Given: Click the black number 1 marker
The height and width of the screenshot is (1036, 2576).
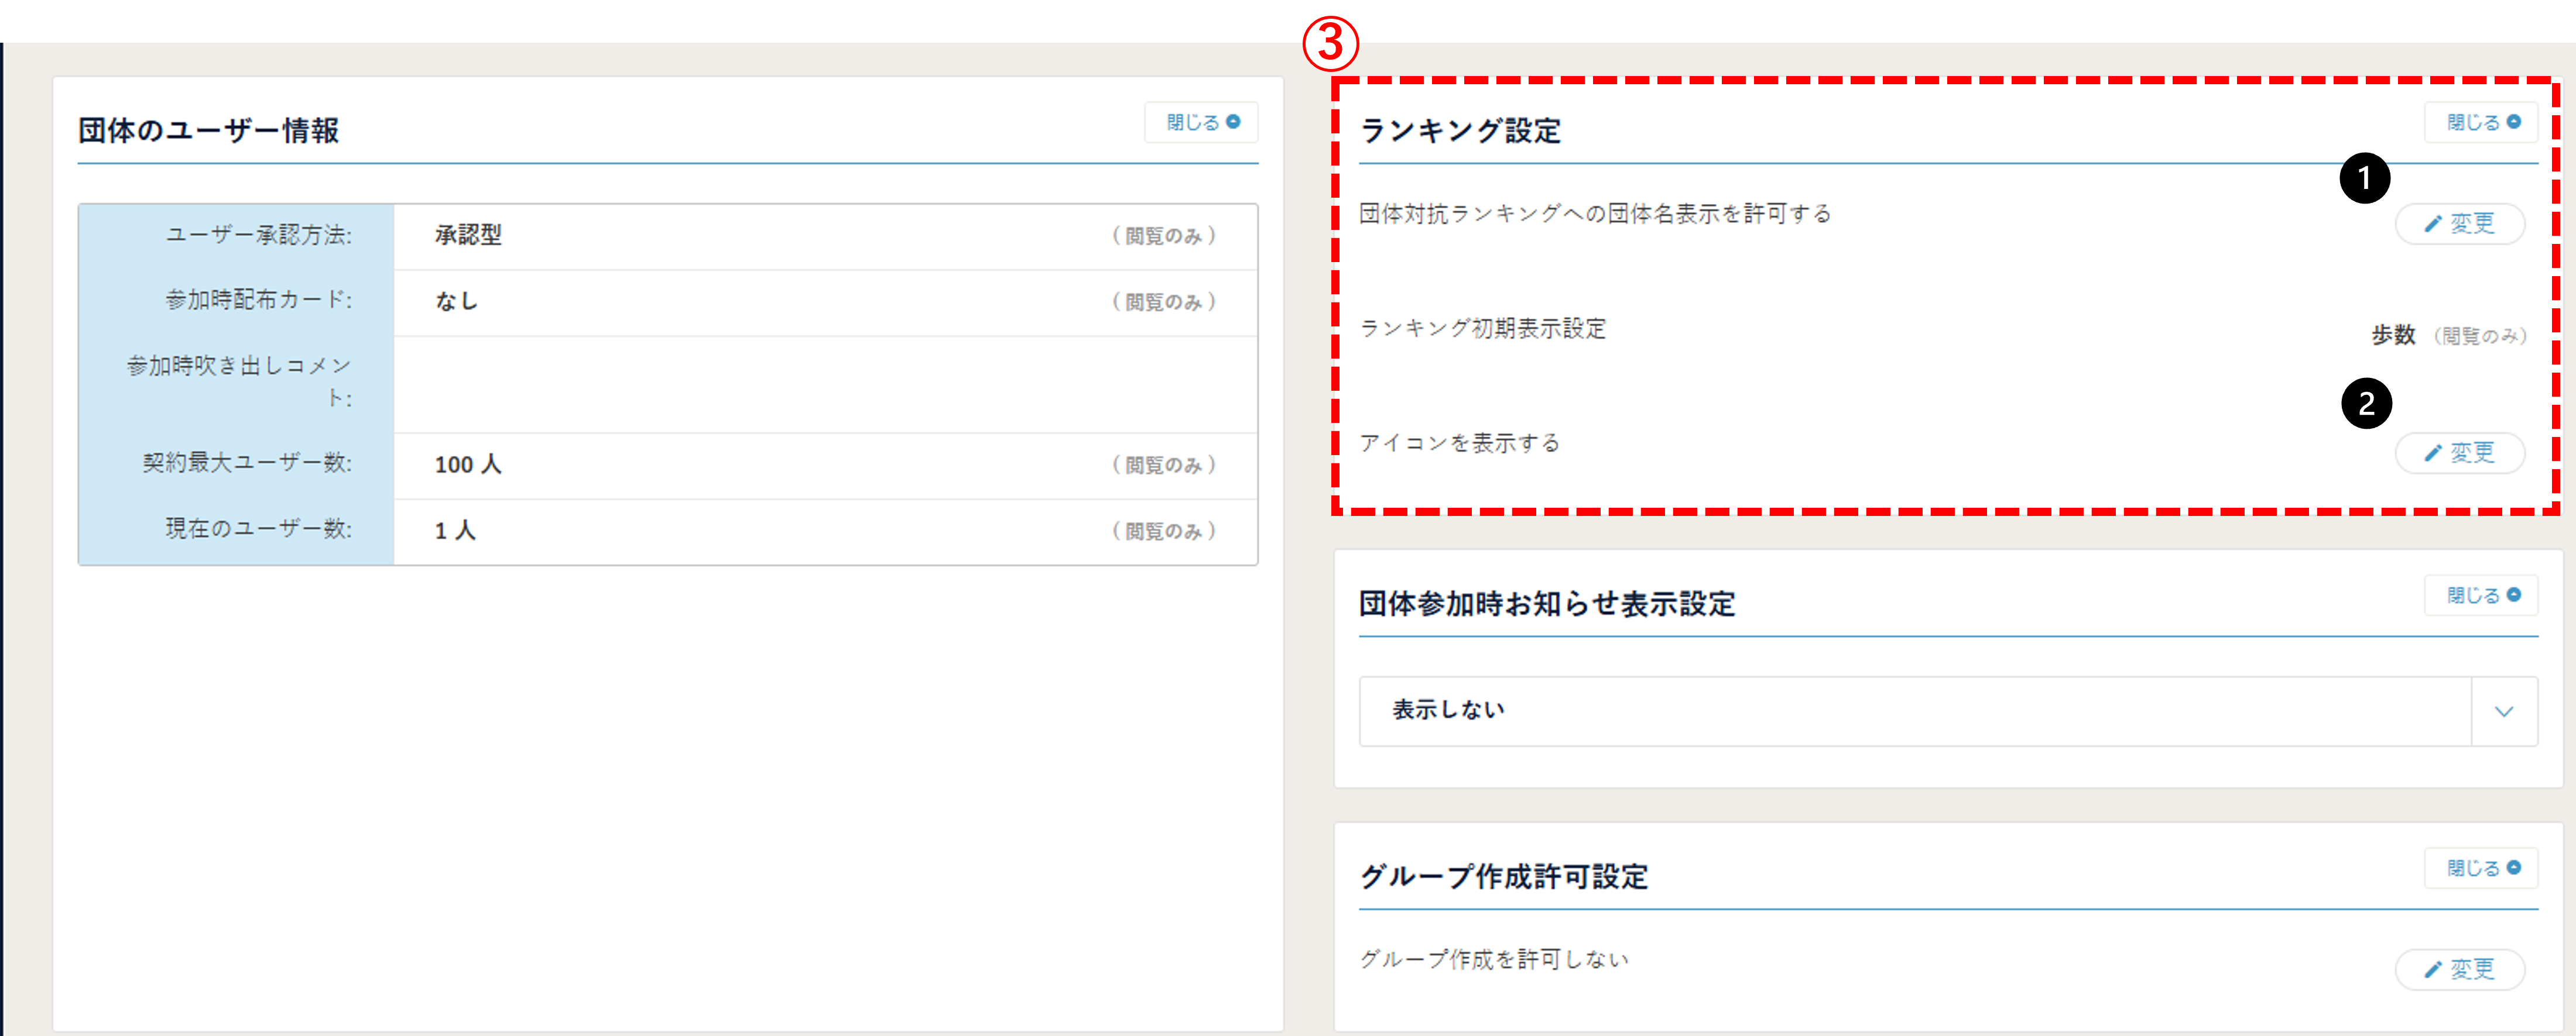Looking at the screenshot, I should point(2364,179).
